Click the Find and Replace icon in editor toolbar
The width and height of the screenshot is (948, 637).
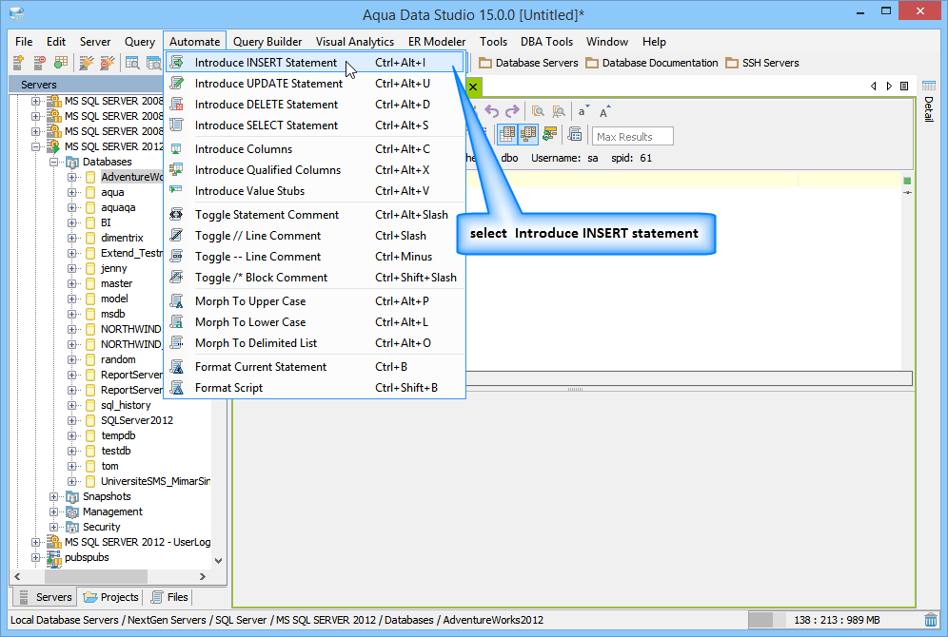(559, 111)
